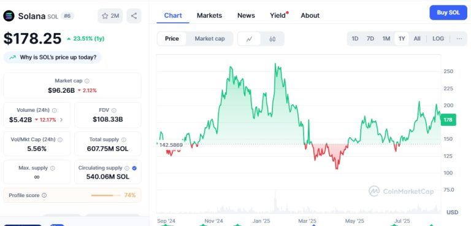The width and height of the screenshot is (471, 226).
Task: Select the line chart icon
Action: click(x=249, y=39)
